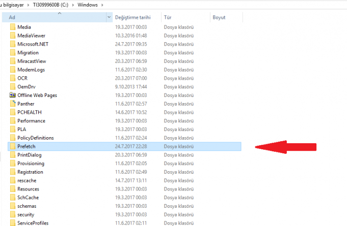Select the Microsoft.NET folder name
This screenshot has height=226, width=347.
click(x=33, y=44)
